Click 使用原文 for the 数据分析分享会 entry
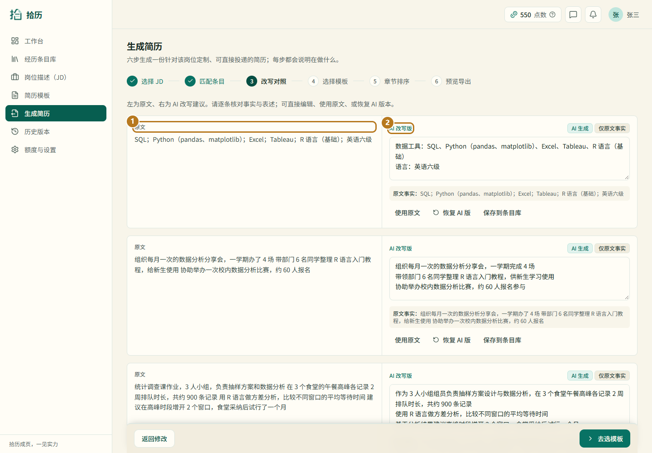This screenshot has height=453, width=652. [x=407, y=340]
